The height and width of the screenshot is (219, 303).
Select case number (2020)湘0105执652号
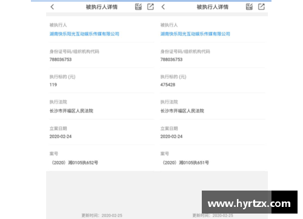(x=74, y=163)
